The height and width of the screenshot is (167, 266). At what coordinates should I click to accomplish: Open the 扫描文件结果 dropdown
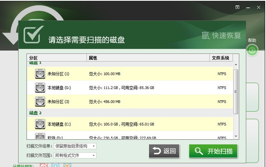tap(75, 146)
